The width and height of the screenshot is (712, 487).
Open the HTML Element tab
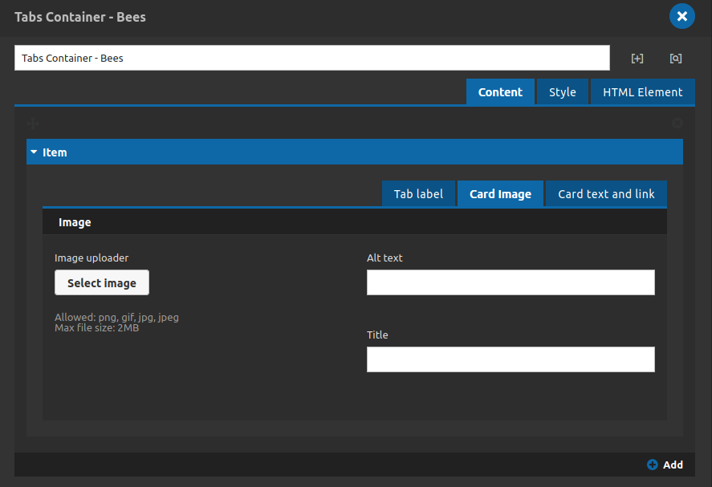tap(642, 92)
